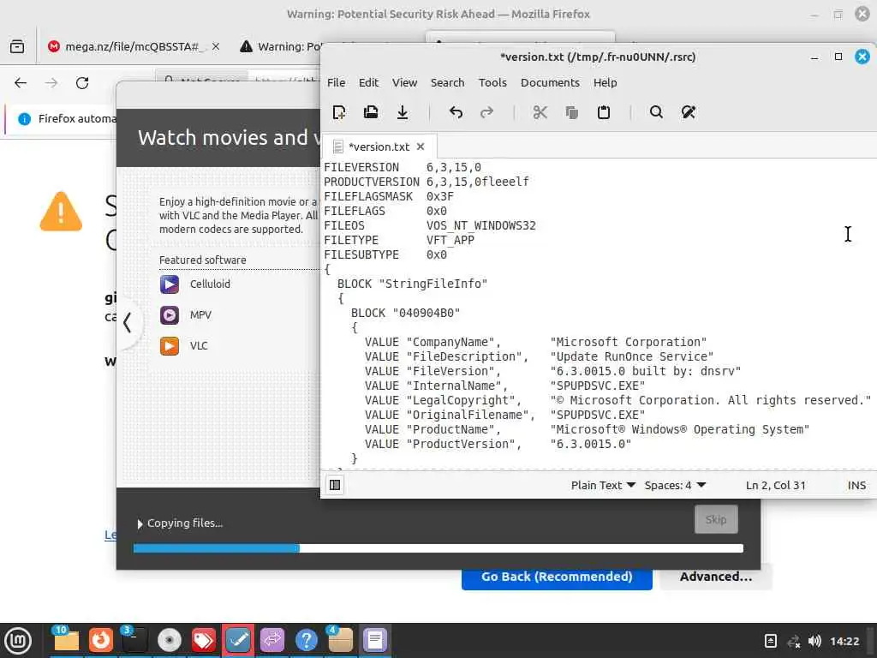Open the View menu
The width and height of the screenshot is (877, 658).
point(404,82)
